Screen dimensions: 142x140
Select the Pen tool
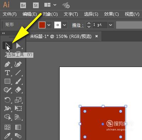8,65
